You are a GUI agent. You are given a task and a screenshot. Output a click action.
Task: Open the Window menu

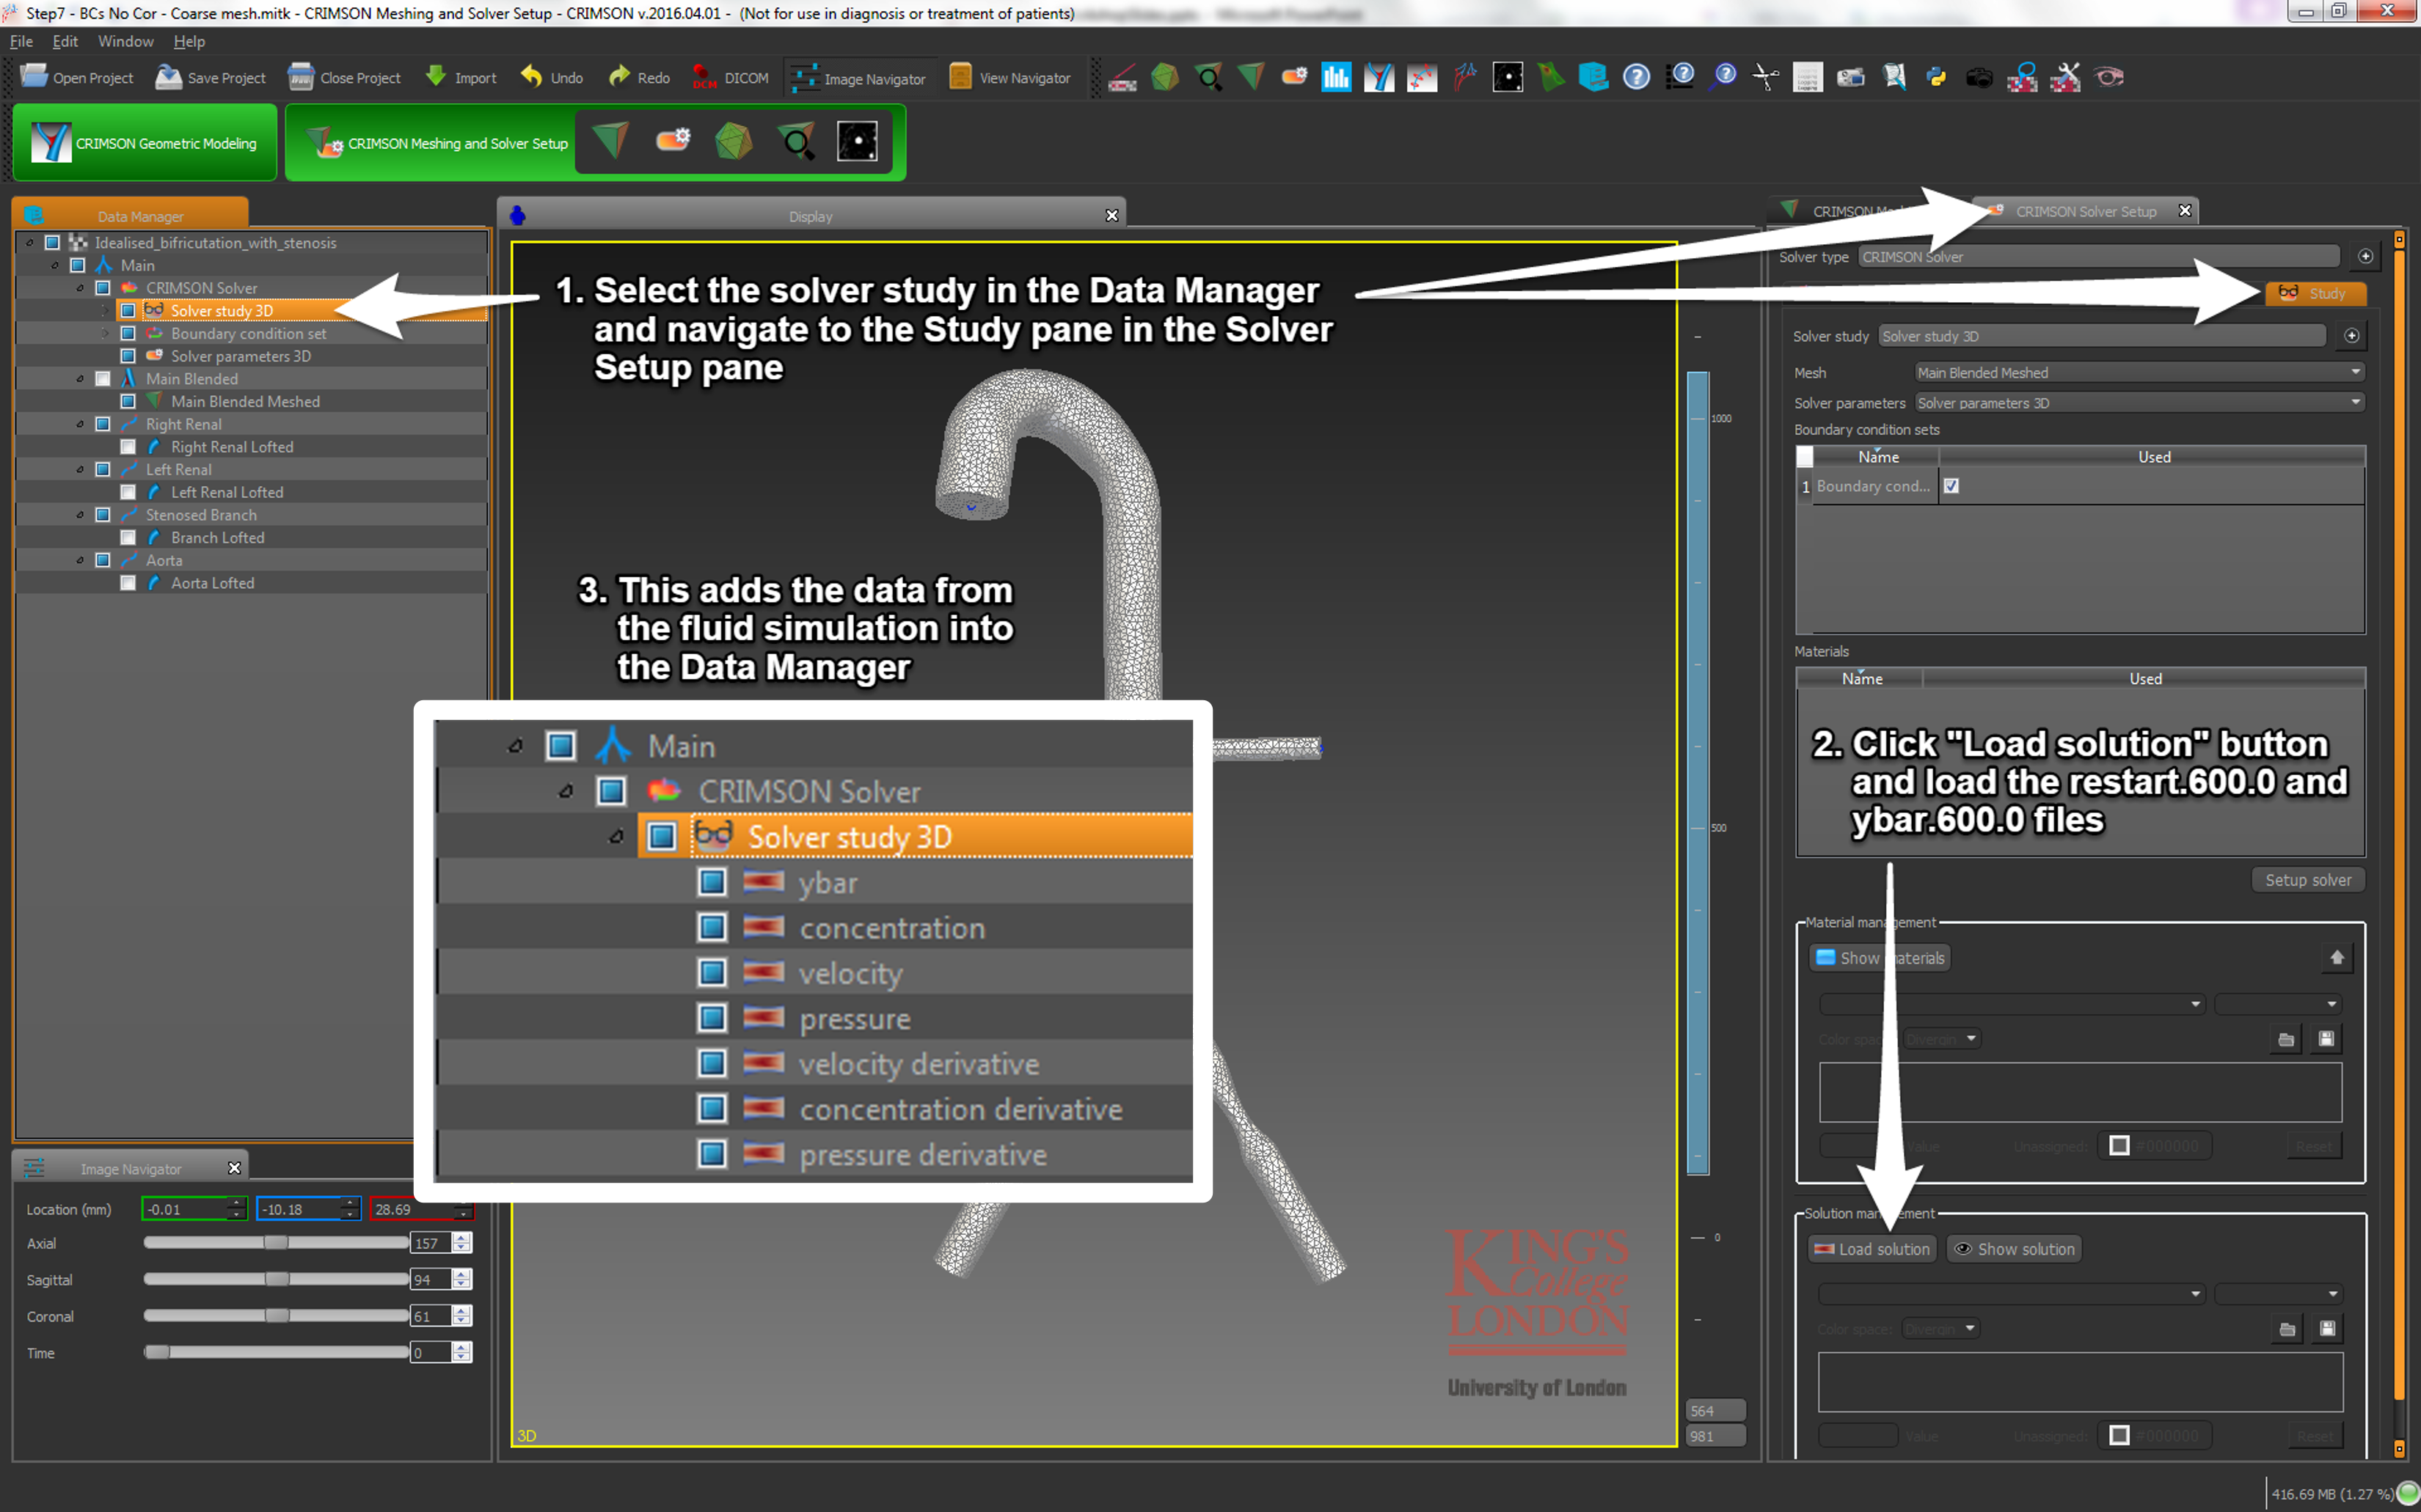click(x=125, y=41)
